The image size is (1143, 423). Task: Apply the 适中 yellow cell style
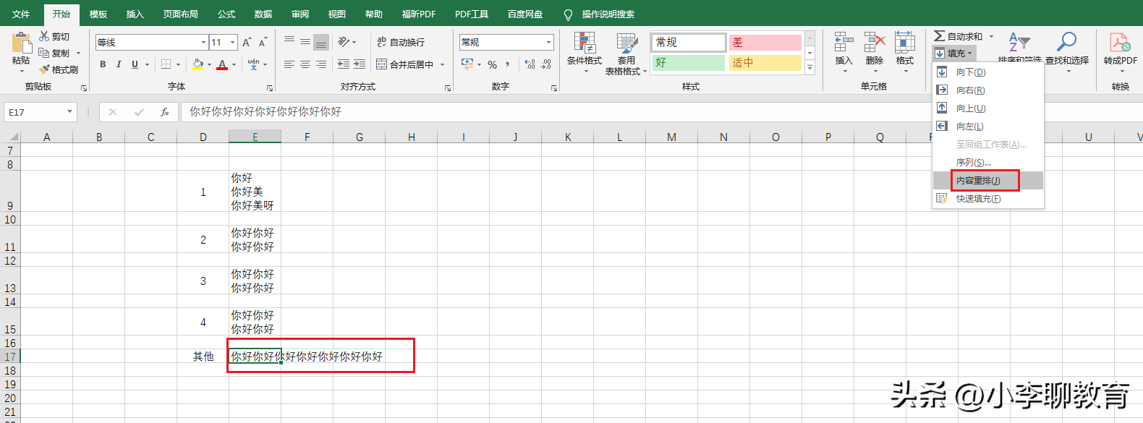click(765, 63)
